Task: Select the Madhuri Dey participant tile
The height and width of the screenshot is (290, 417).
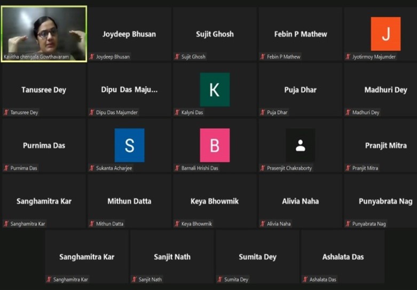Action: 385,90
